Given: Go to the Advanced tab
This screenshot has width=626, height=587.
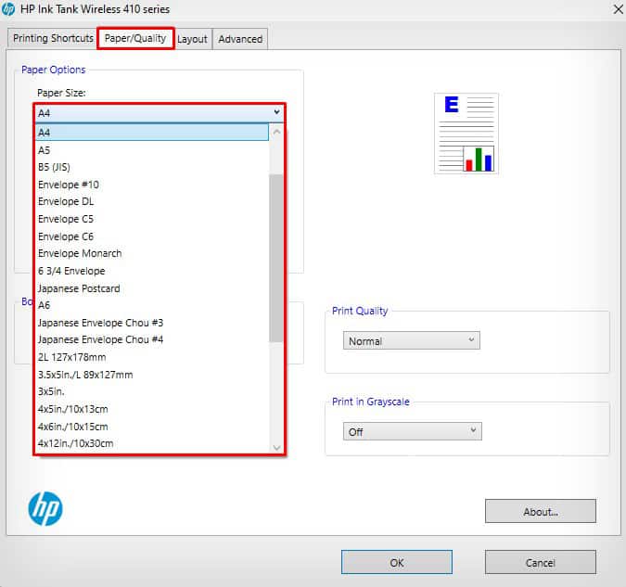Looking at the screenshot, I should click(240, 39).
